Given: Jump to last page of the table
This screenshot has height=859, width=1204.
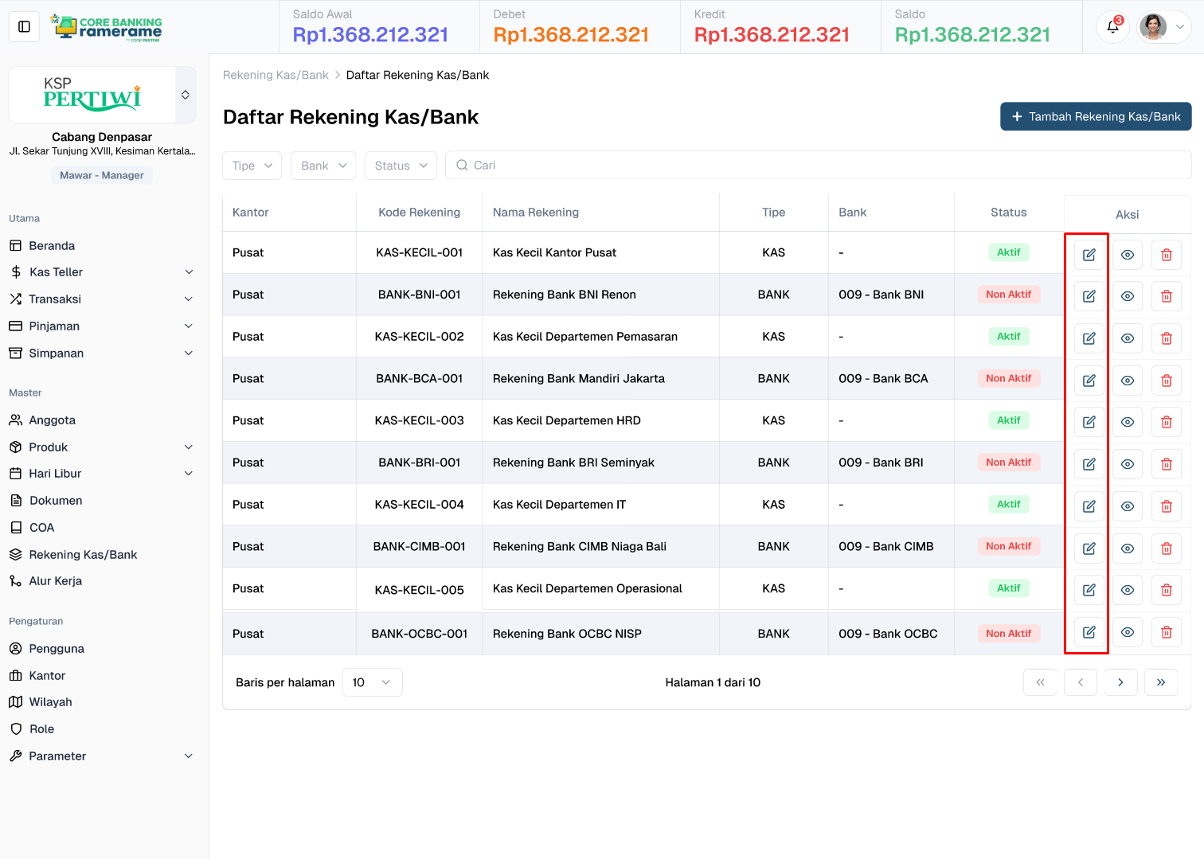Looking at the screenshot, I should (x=1160, y=682).
